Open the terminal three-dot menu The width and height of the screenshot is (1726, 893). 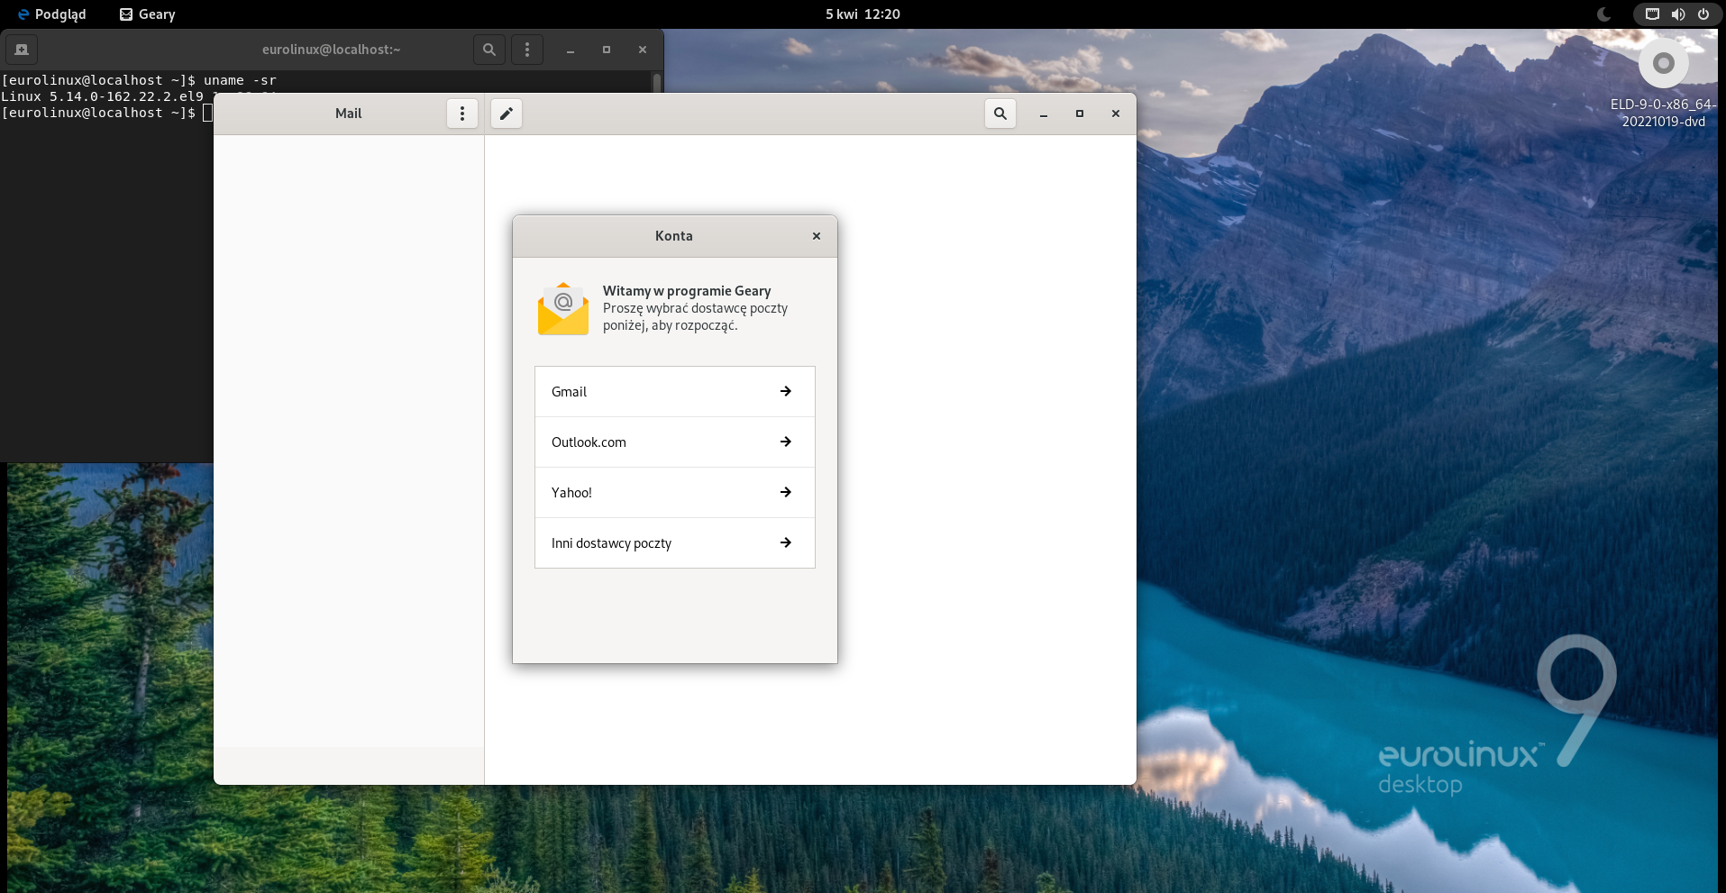526,50
